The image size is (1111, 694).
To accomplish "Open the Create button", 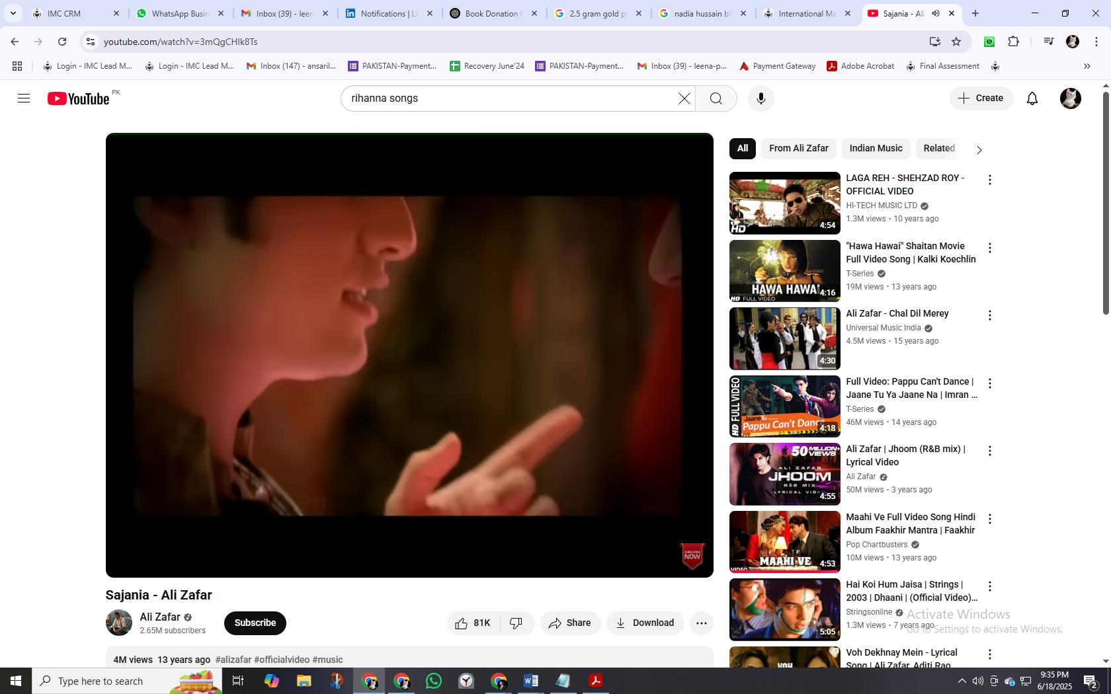I will pyautogui.click(x=981, y=98).
